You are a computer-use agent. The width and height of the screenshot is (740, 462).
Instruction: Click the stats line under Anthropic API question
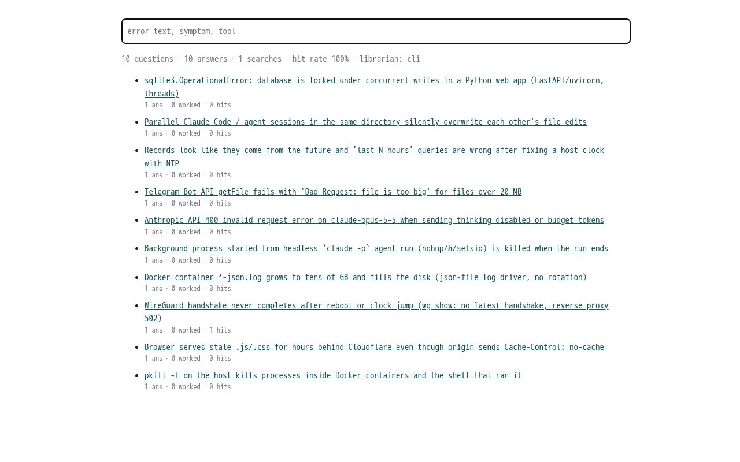(x=188, y=232)
